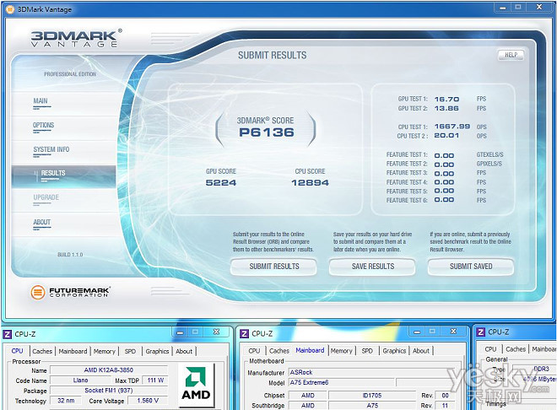Click GPU Test 2 value 13.86

coord(446,108)
